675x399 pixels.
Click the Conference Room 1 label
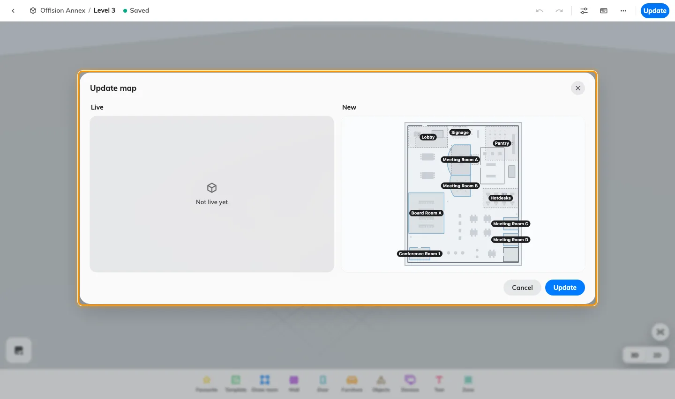(x=420, y=254)
